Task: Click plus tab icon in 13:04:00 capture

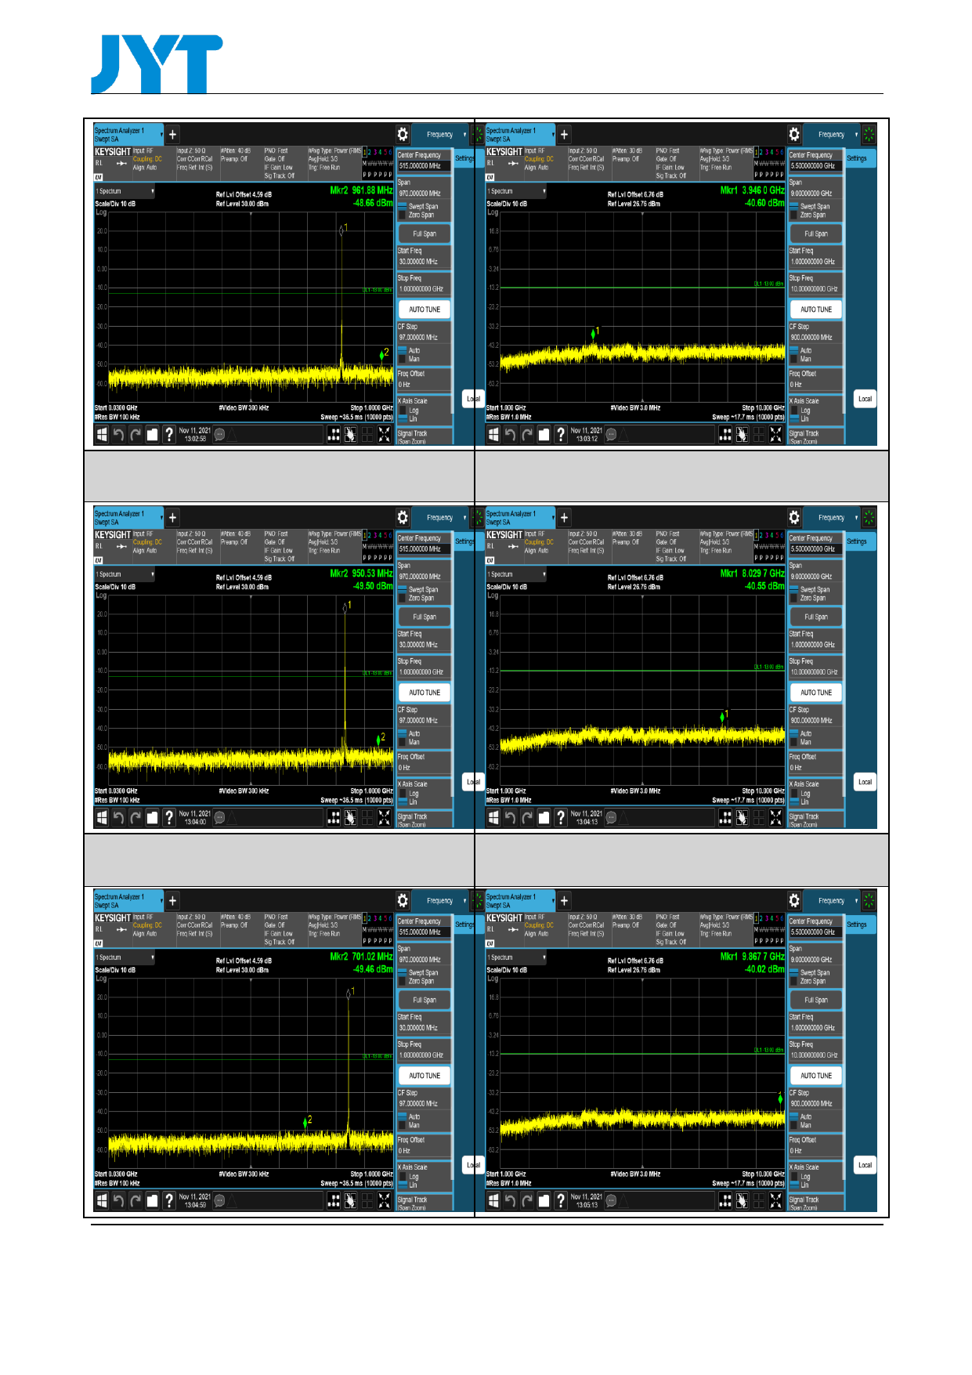Action: click(173, 517)
